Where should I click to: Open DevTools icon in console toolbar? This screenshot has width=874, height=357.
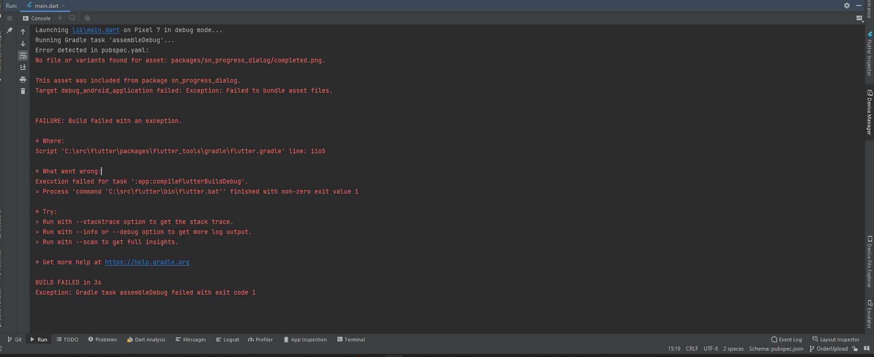87,18
